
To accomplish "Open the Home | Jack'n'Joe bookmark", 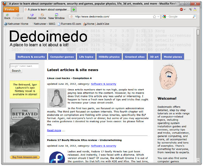I will [96, 24].
